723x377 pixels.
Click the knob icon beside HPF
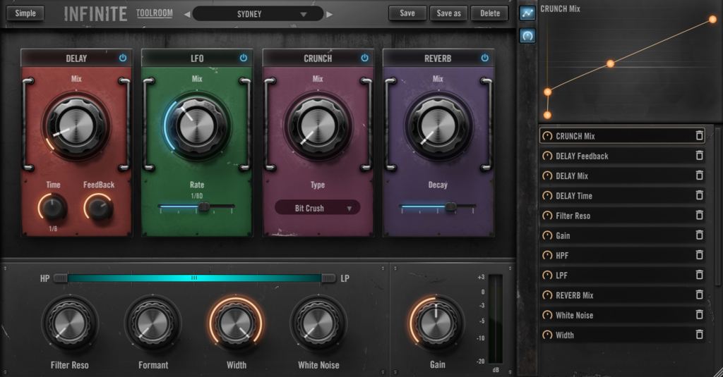point(547,255)
